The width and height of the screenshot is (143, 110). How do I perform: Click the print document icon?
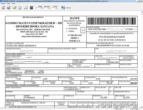point(9,8)
